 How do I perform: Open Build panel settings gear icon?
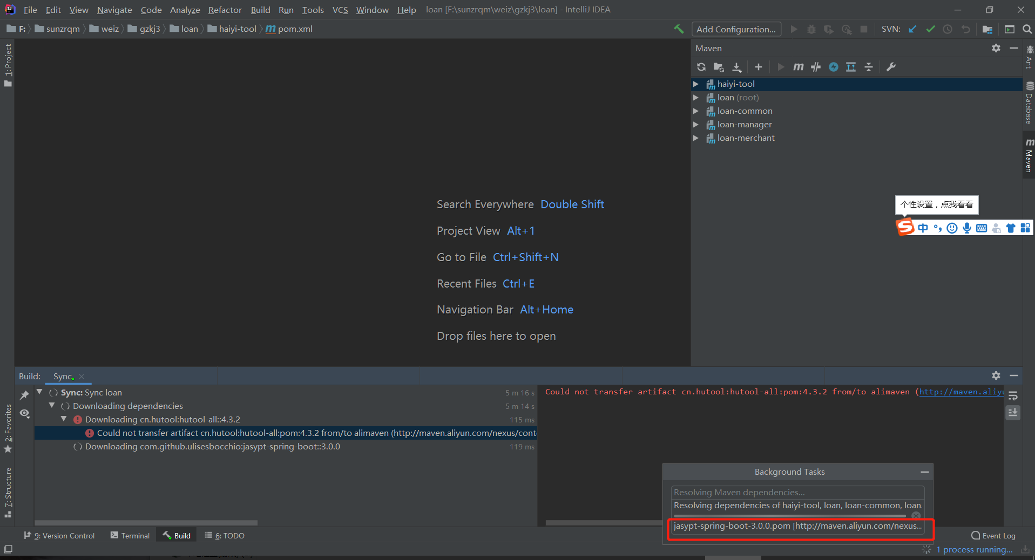coord(996,375)
